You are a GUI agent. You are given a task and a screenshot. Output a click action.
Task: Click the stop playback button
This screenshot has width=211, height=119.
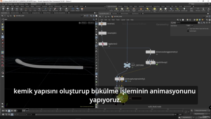[x=9, y=111]
